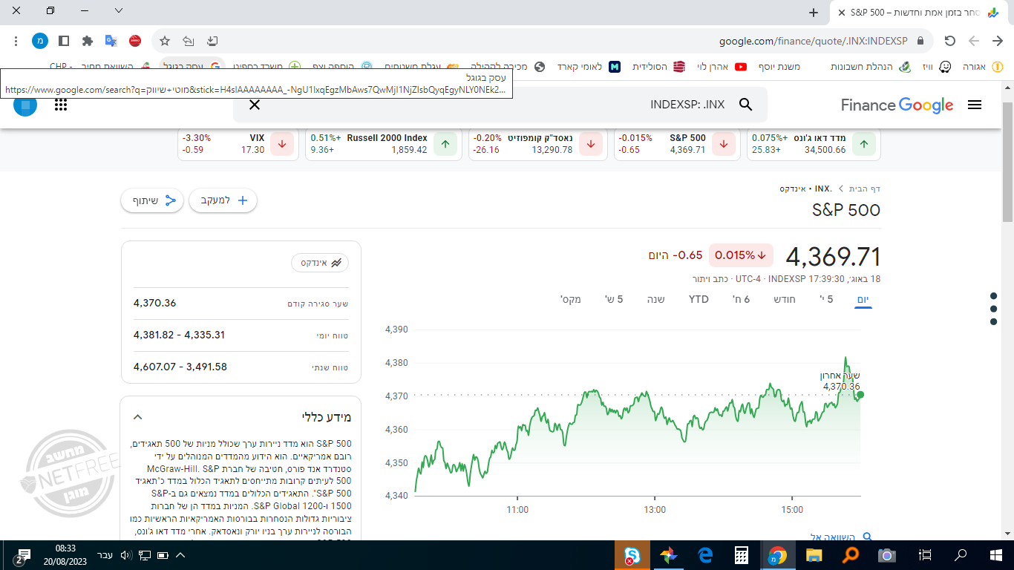Click the Google Translate extension icon
Screen dimensions: 1014x570
pyautogui.click(x=111, y=41)
